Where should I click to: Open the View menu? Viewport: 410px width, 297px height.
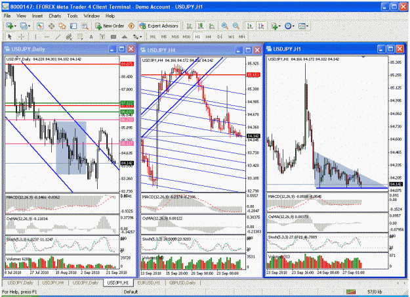[x=21, y=16]
